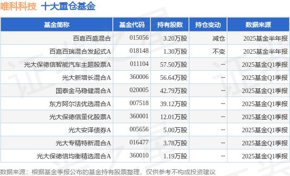Select 光大新增长混合A row name
290x176 pixels.
coord(87,78)
